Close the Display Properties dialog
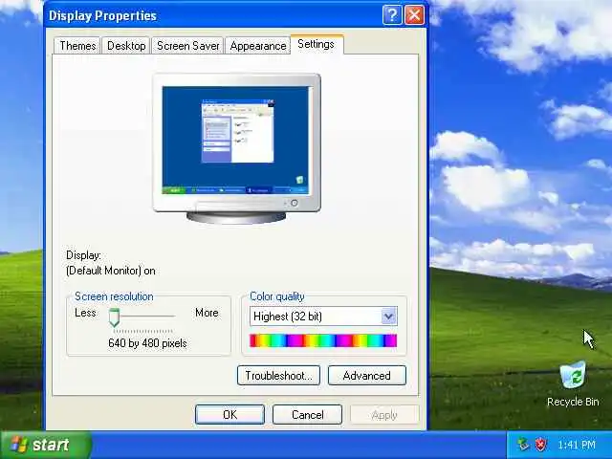 [x=414, y=15]
